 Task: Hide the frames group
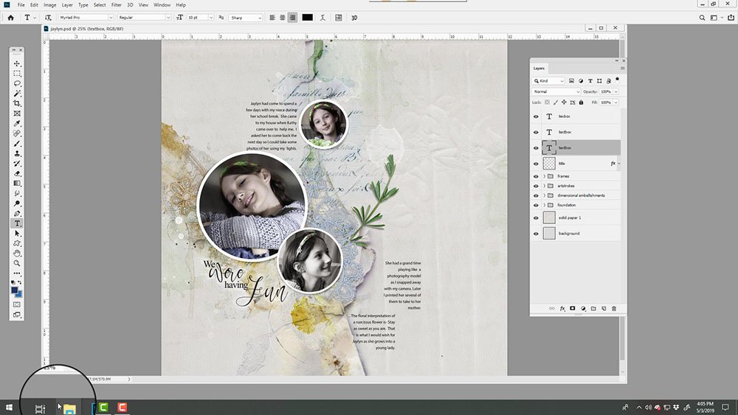[x=536, y=176]
